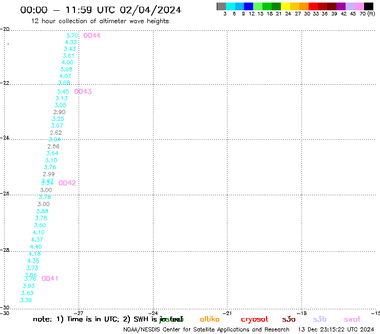Select the longitude axis label -18
Viewport: 380px width, 334px height.
[302, 313]
